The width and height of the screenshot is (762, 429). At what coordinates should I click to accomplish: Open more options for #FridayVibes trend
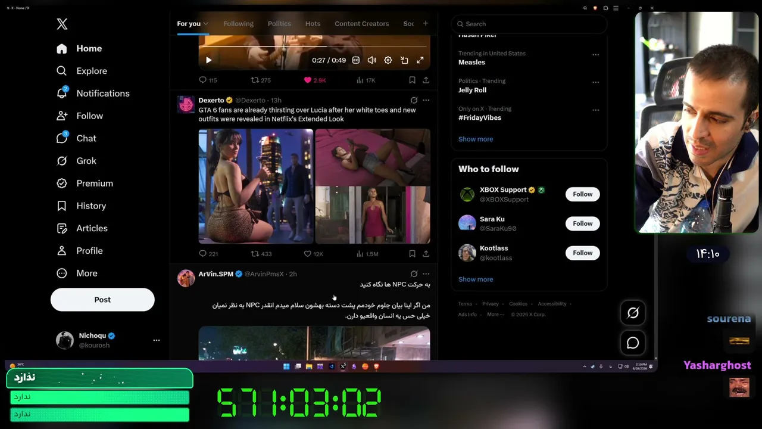(x=595, y=110)
